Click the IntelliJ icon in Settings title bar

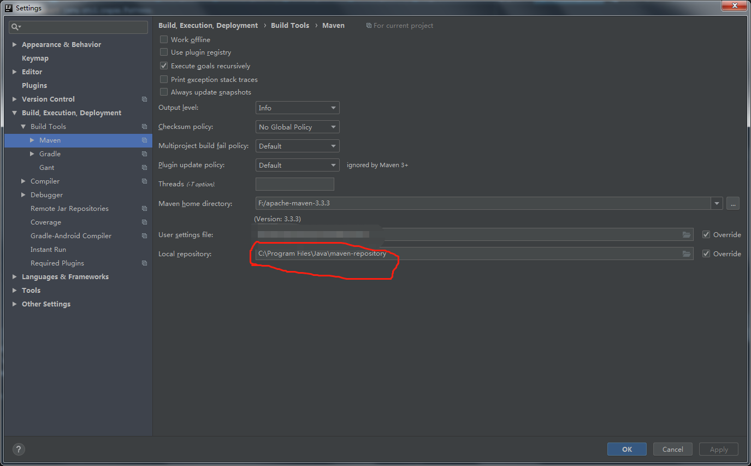pyautogui.click(x=9, y=8)
